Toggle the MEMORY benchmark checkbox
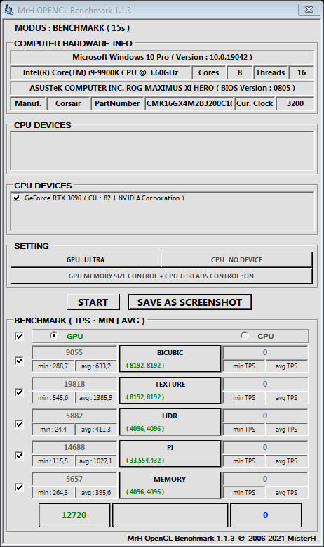Viewport: 324px width, 547px height. click(x=19, y=487)
